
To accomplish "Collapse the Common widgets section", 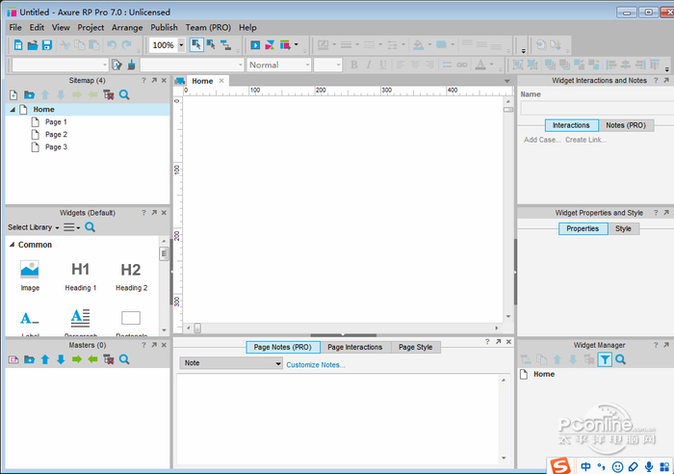I will click(x=13, y=245).
